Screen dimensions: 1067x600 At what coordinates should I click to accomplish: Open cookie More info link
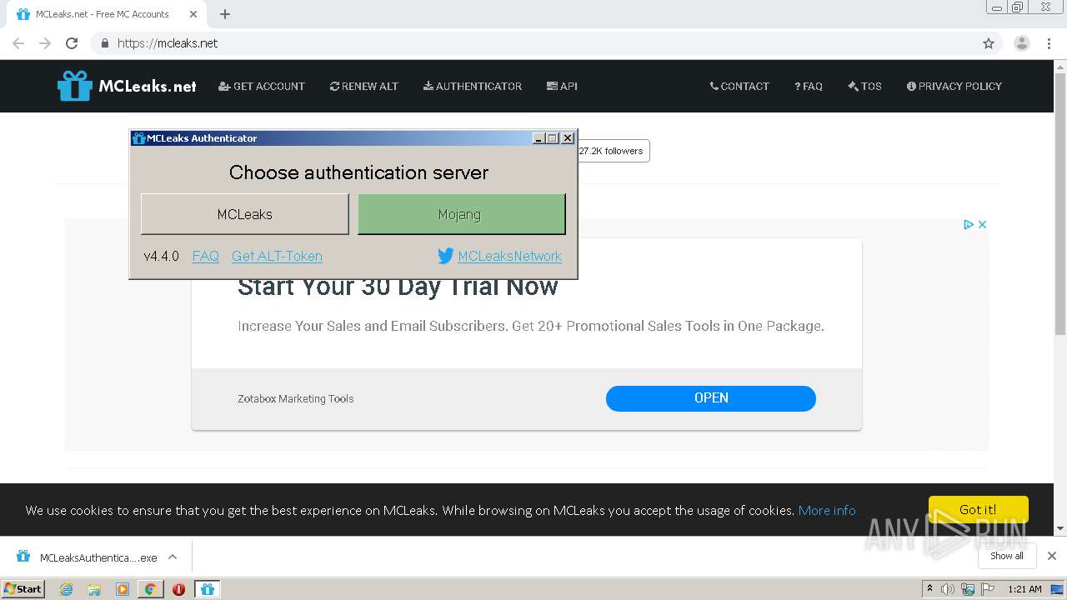coord(827,510)
